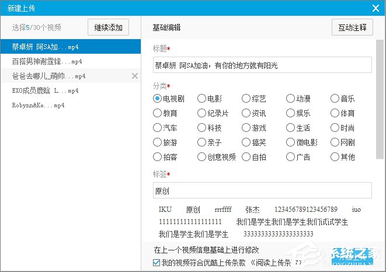Add the 123456789123456789 suggested tag
Screen dimensions: 386x272
[x=306, y=210]
